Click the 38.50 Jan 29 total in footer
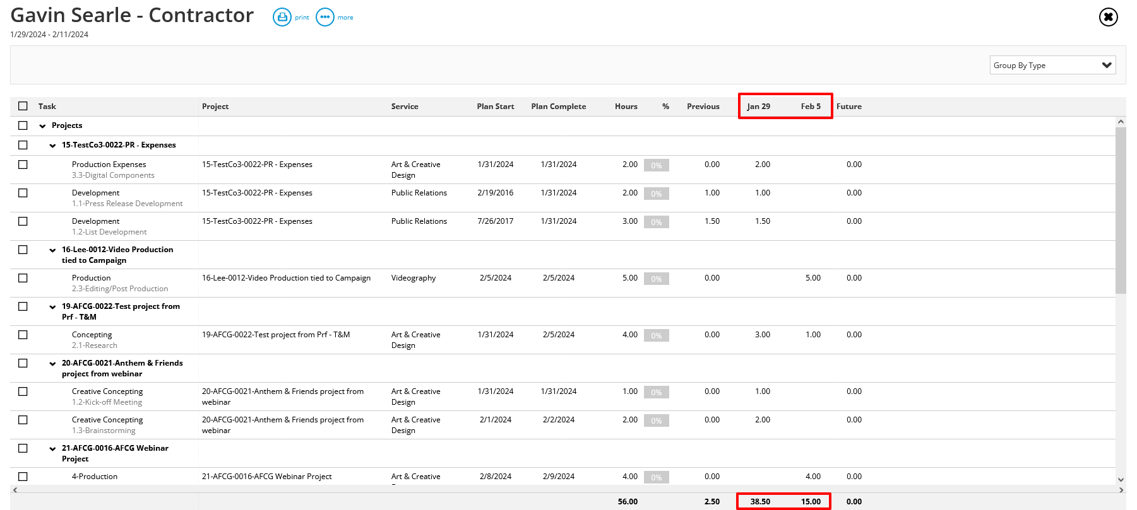Viewport: 1137px width, 510px height. click(x=760, y=502)
